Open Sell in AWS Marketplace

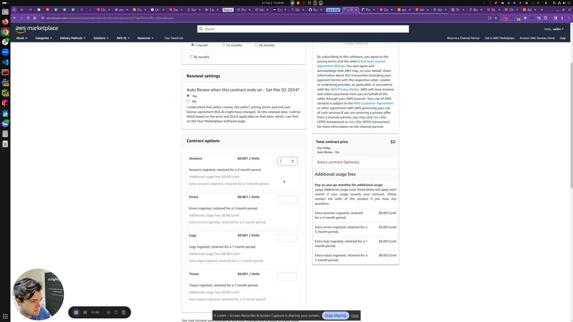pyautogui.click(x=500, y=38)
